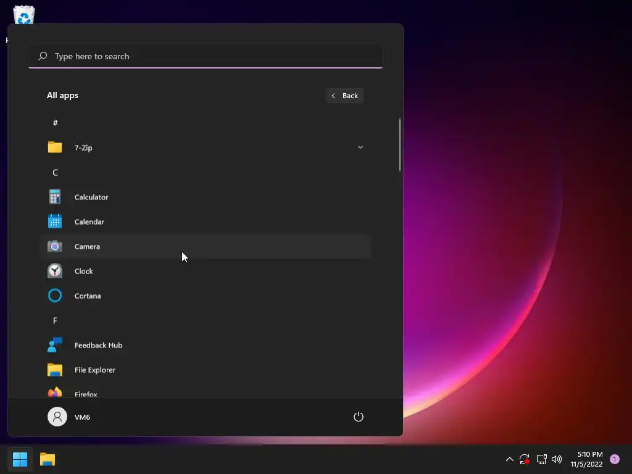Open the Clock app icon
This screenshot has width=632, height=474.
tap(55, 271)
